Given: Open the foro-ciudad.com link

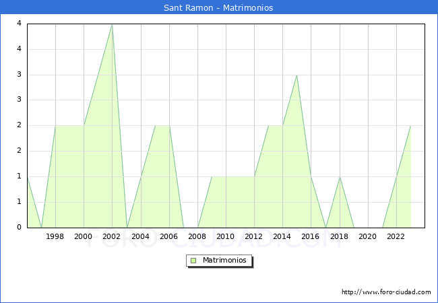Looking at the screenshot, I should [386, 292].
